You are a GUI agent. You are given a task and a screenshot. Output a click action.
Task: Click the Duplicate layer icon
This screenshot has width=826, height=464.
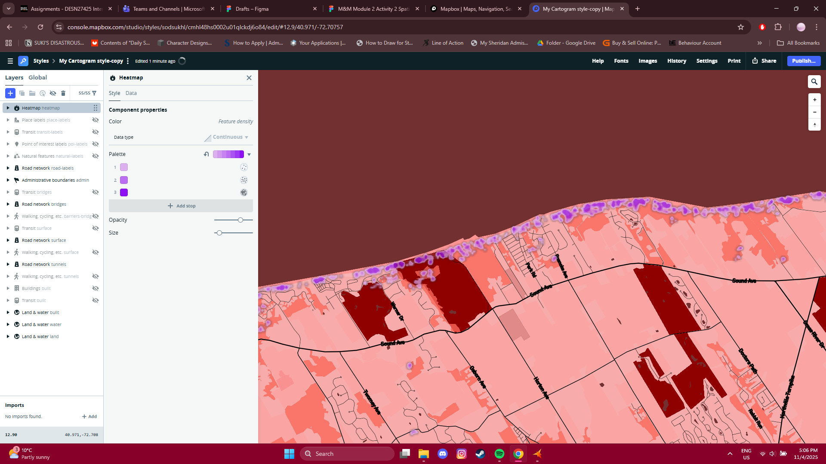[22, 93]
